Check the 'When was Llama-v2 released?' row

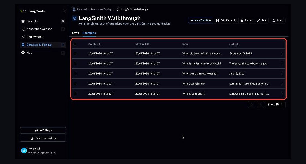pyautogui.click(x=75, y=73)
